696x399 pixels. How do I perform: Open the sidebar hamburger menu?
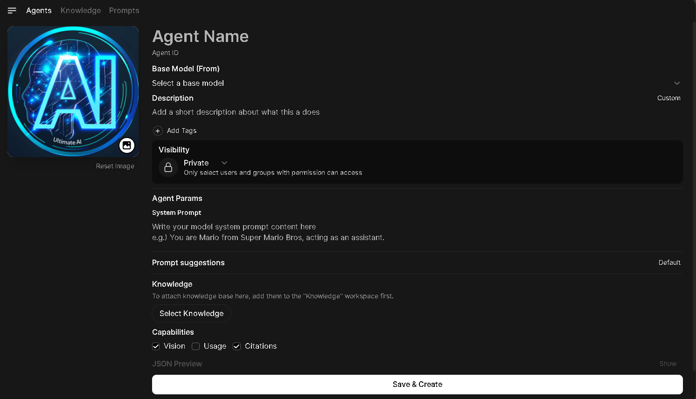click(x=12, y=10)
